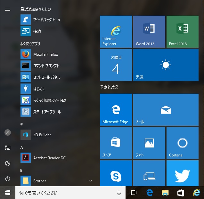Open the Skype tile
The image size is (204, 199).
click(x=116, y=173)
